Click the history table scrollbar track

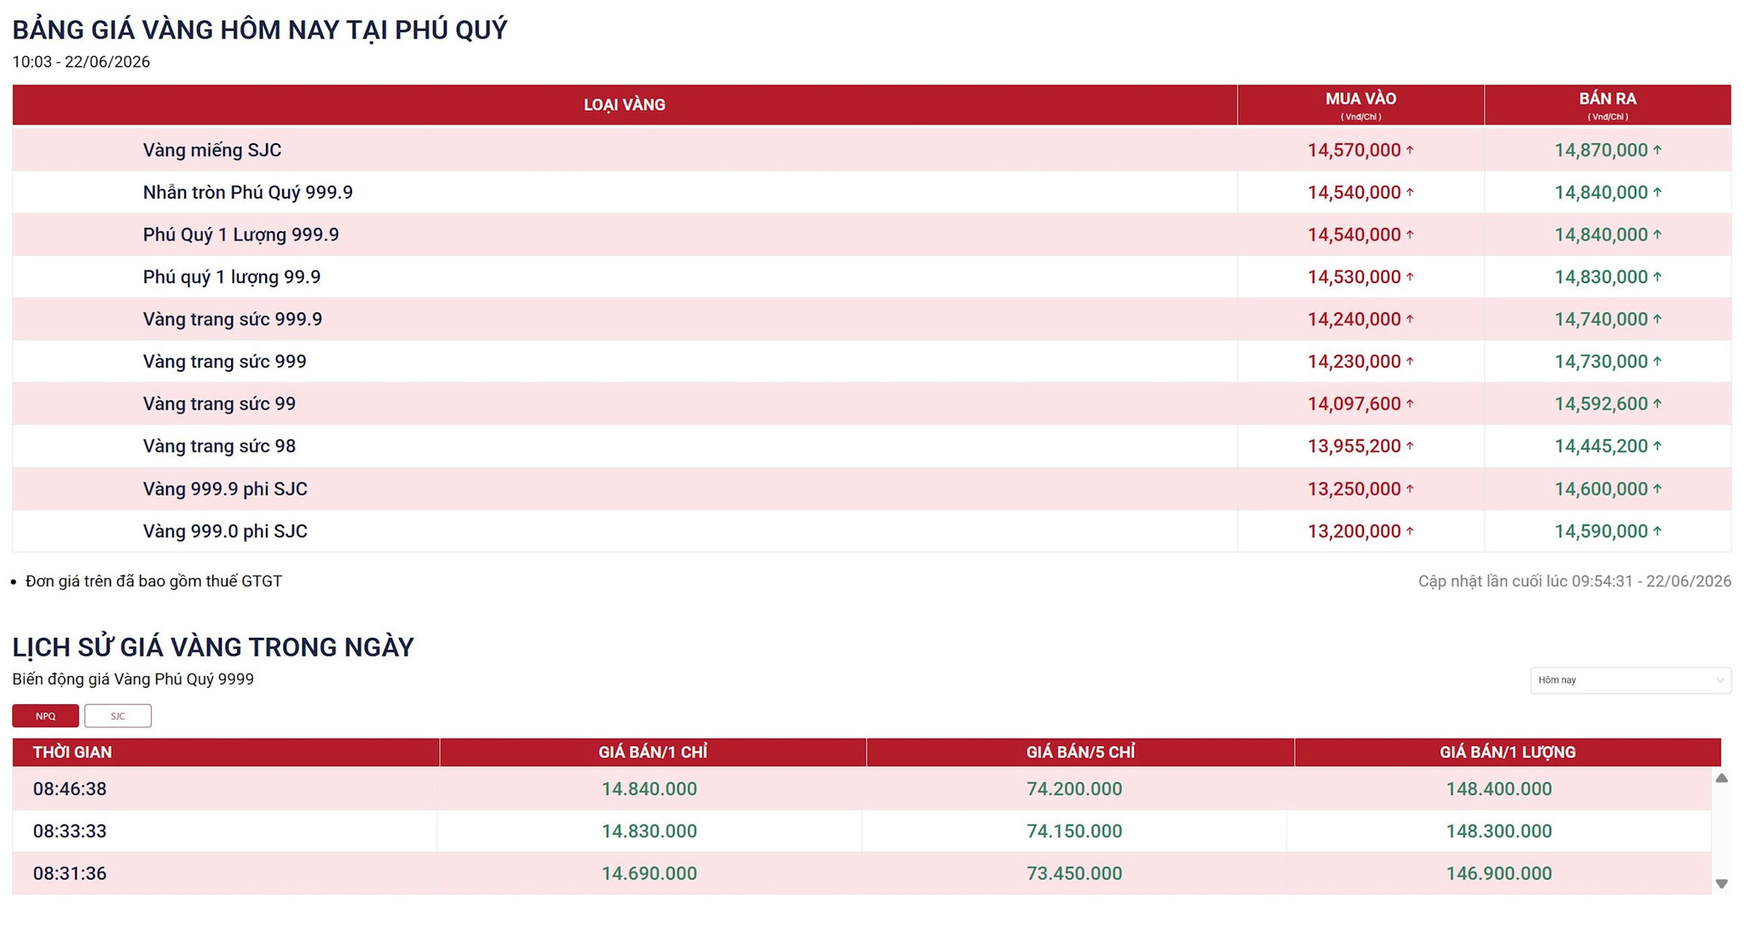[1721, 831]
